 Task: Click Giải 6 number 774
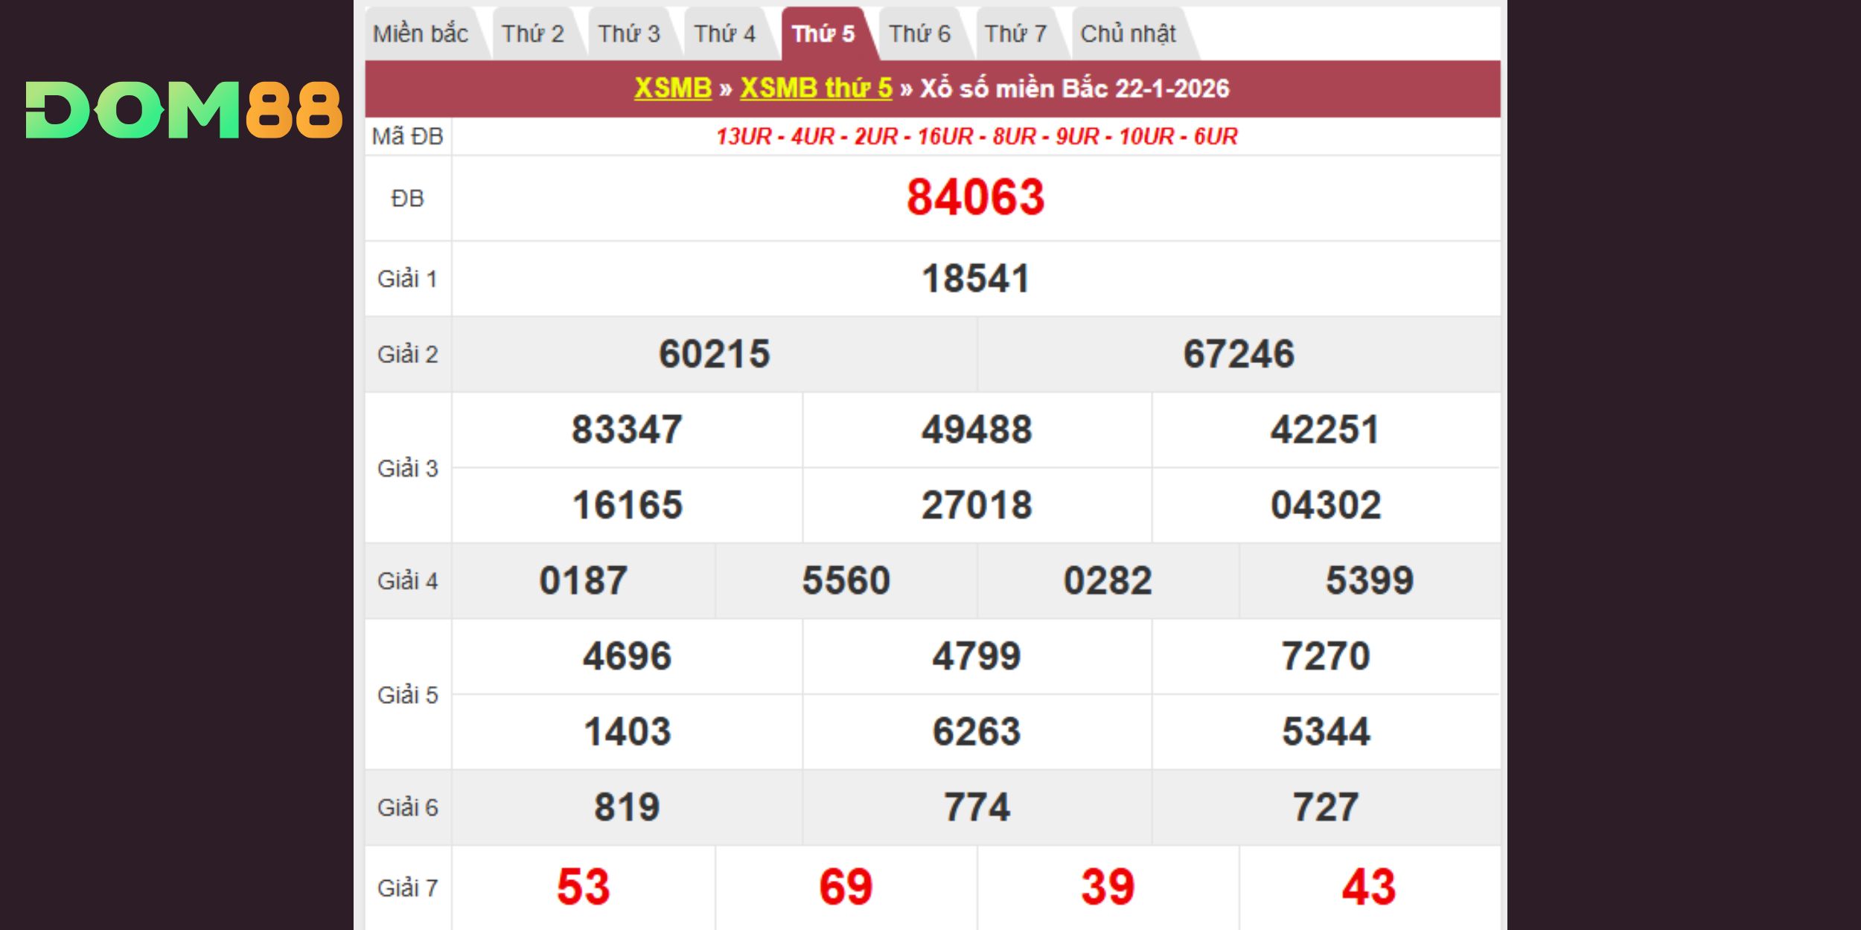point(977,807)
